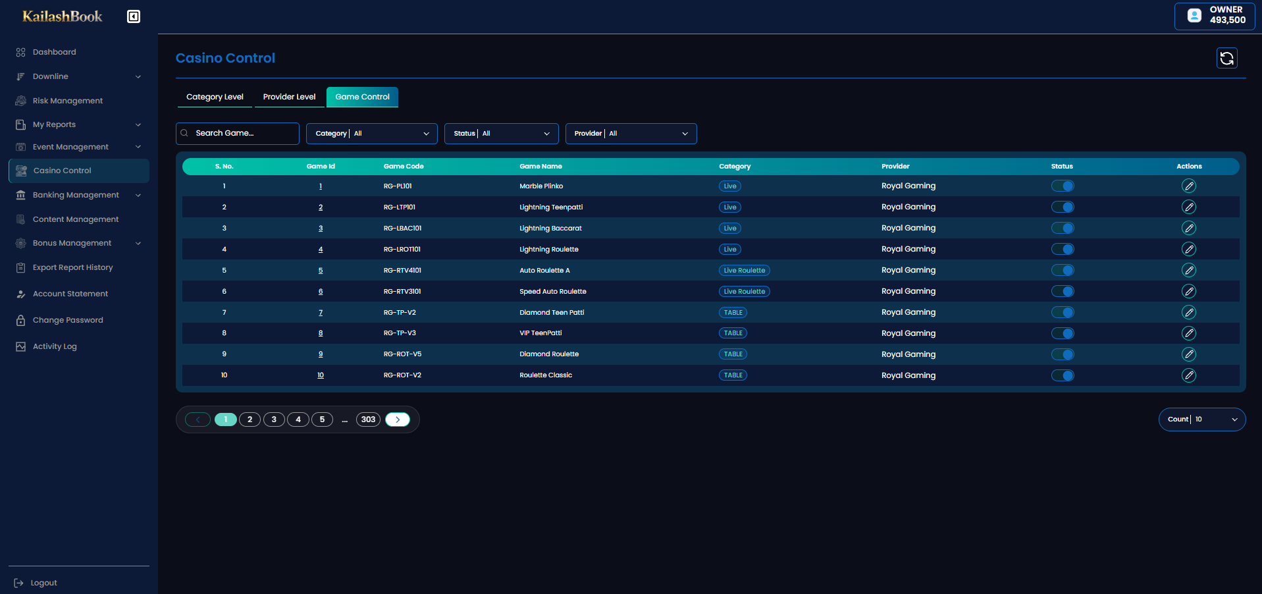Click the Search Game input field
This screenshot has width=1262, height=594.
pyautogui.click(x=238, y=134)
